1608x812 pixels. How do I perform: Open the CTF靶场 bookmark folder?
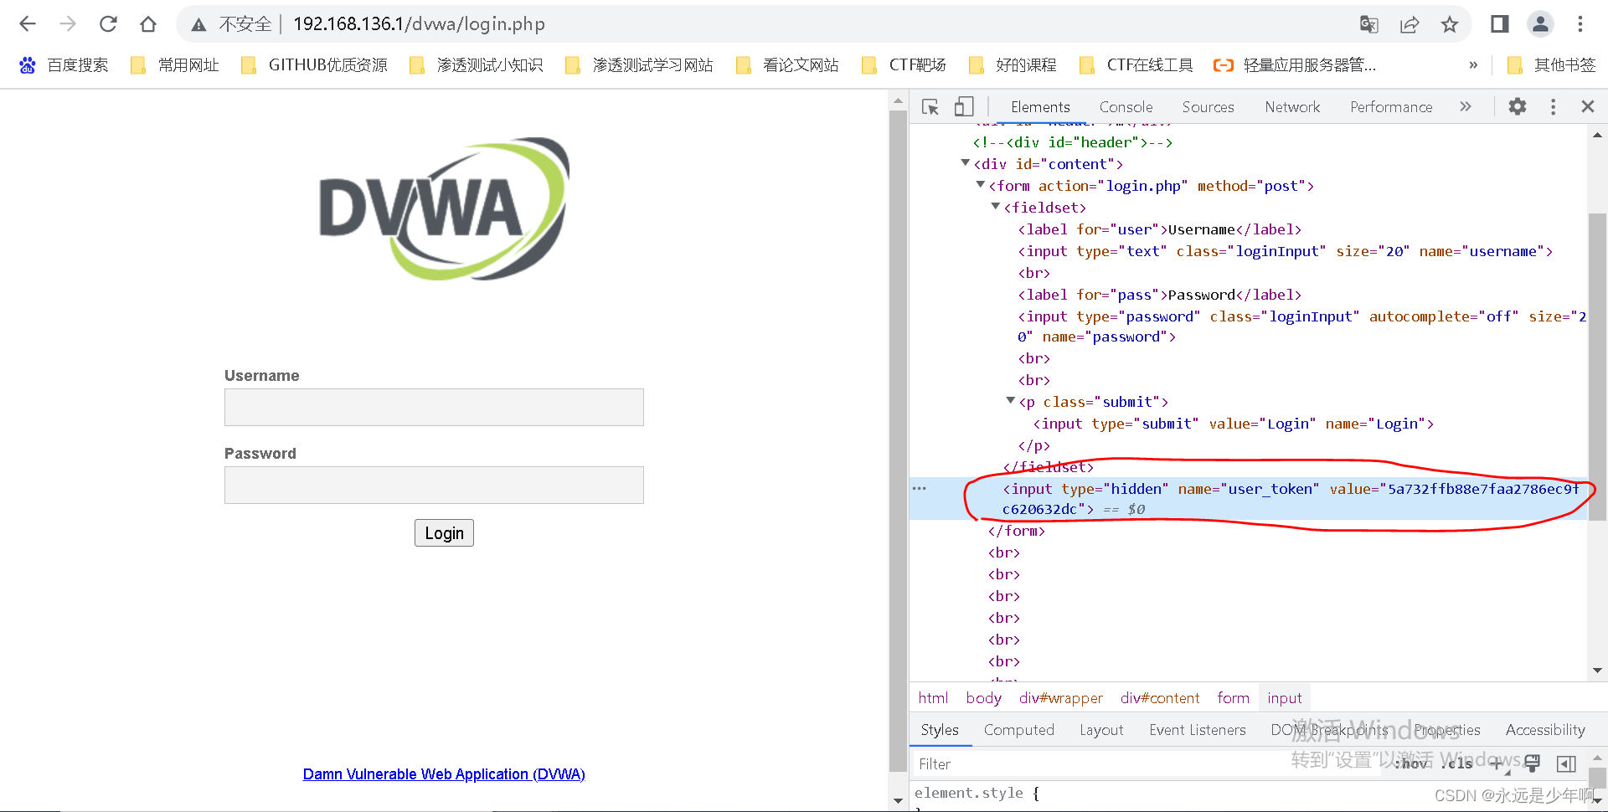[x=904, y=65]
